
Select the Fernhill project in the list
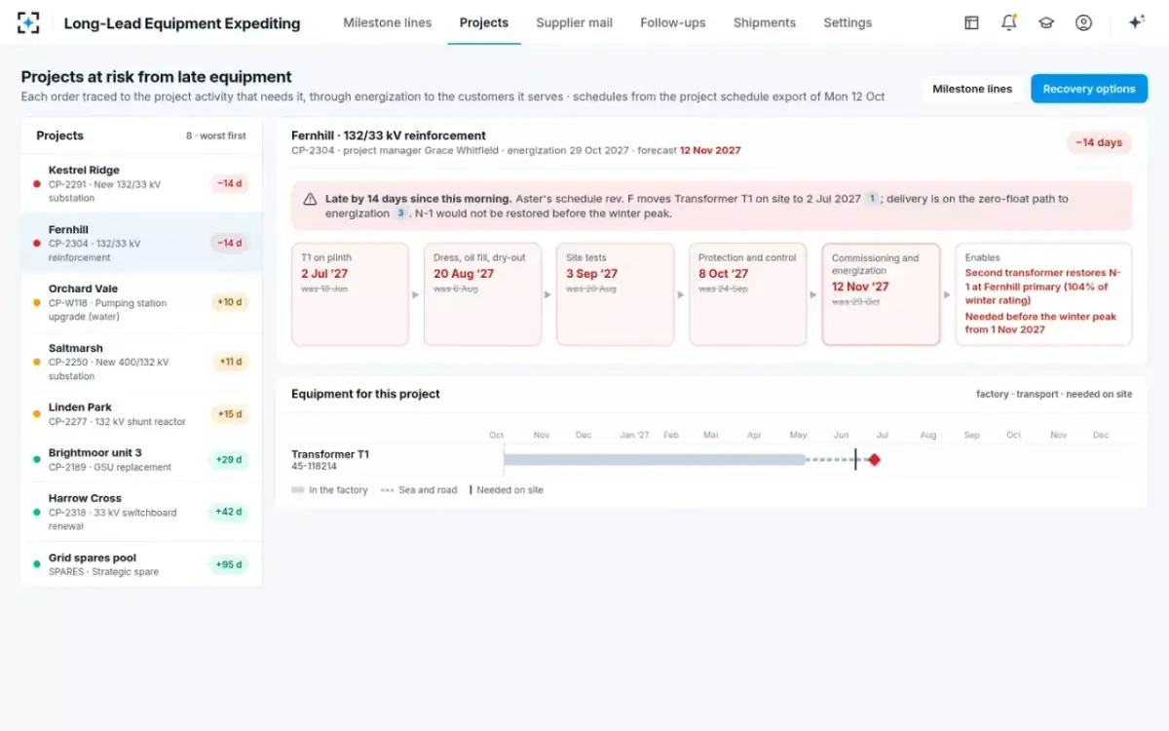pos(141,243)
